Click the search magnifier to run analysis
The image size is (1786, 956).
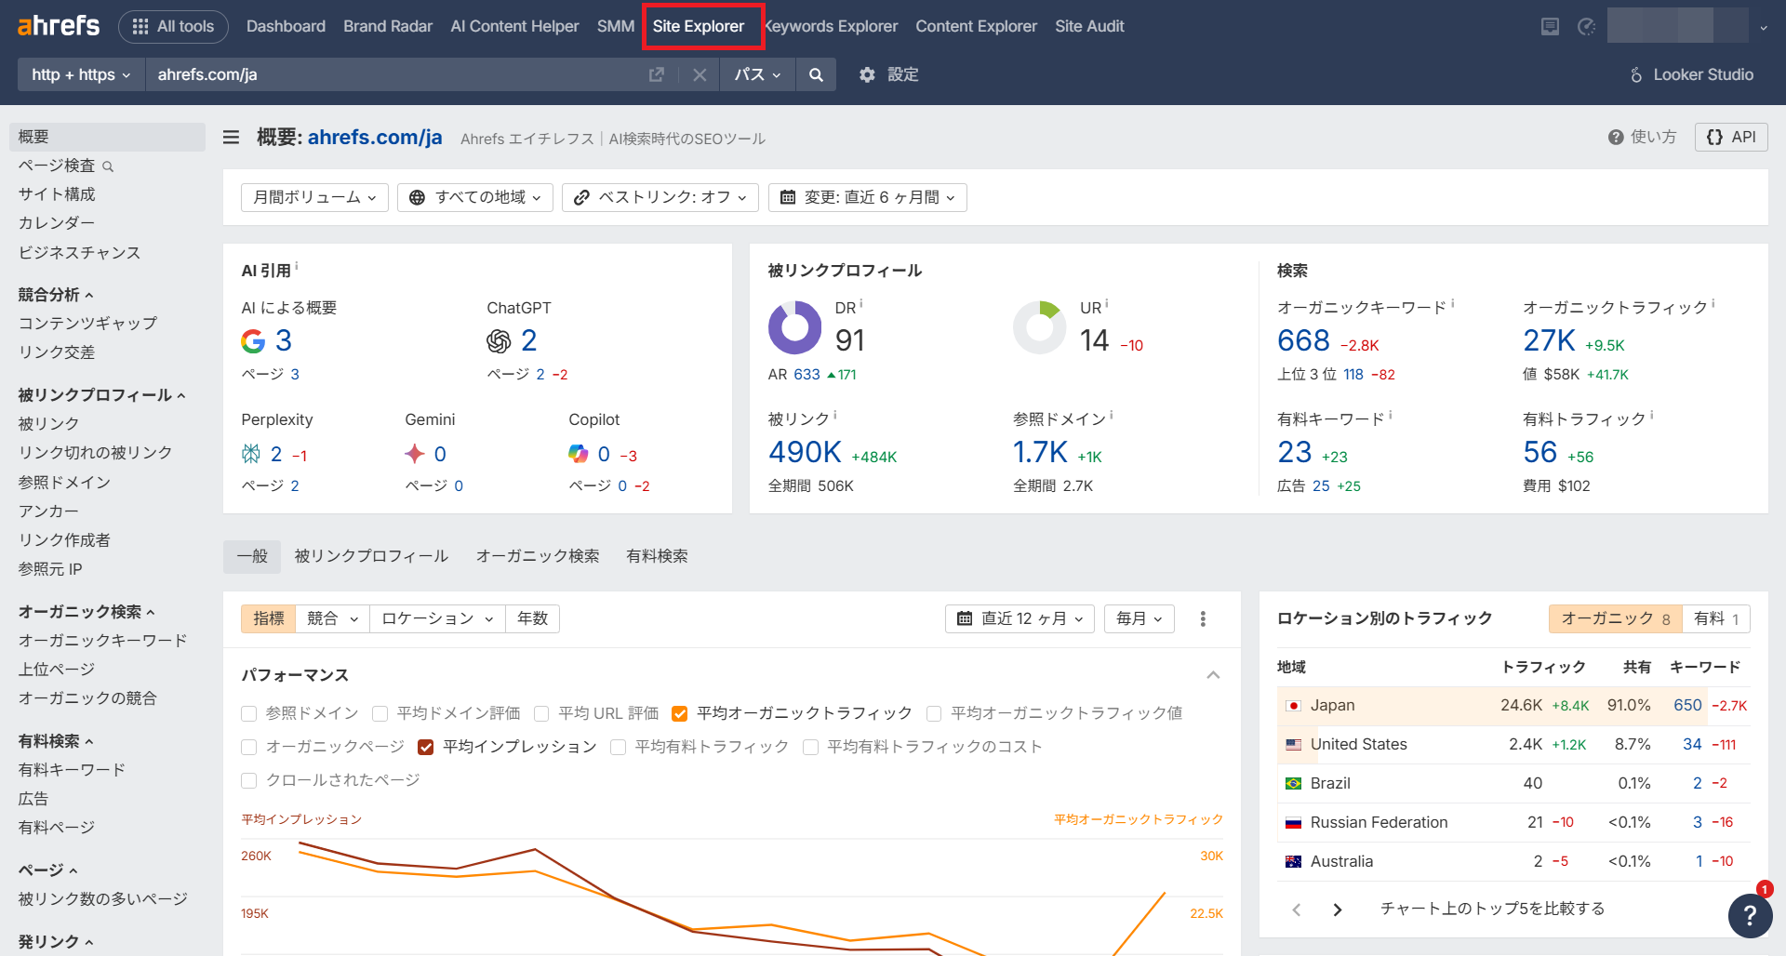point(816,74)
